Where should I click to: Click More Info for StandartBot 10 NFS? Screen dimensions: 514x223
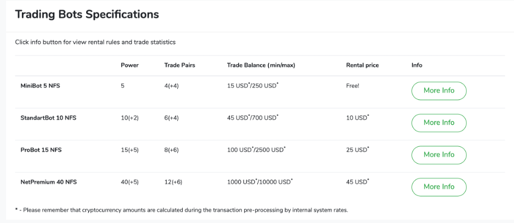[439, 122]
